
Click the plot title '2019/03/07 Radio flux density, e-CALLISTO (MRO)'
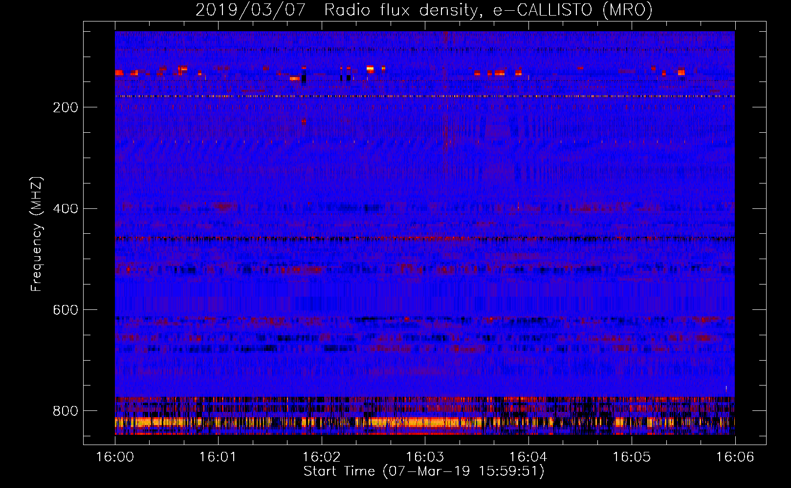(424, 10)
